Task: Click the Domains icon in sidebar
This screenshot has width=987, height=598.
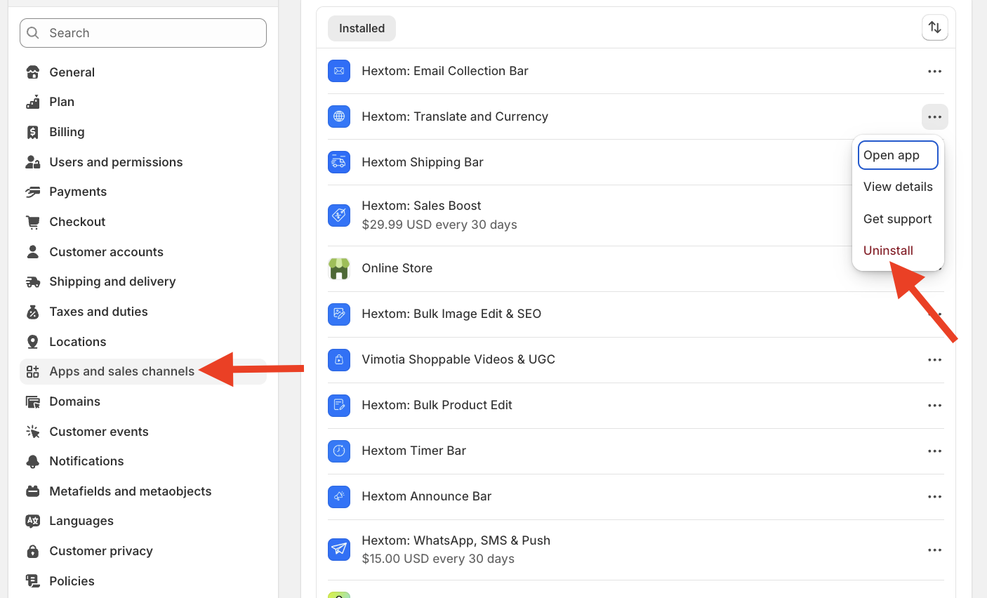Action: tap(33, 401)
